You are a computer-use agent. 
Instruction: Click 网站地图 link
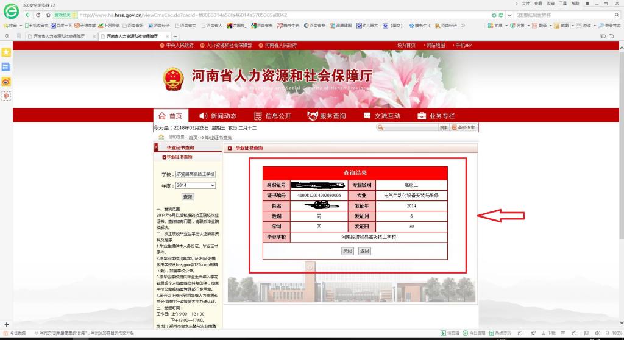[435, 45]
